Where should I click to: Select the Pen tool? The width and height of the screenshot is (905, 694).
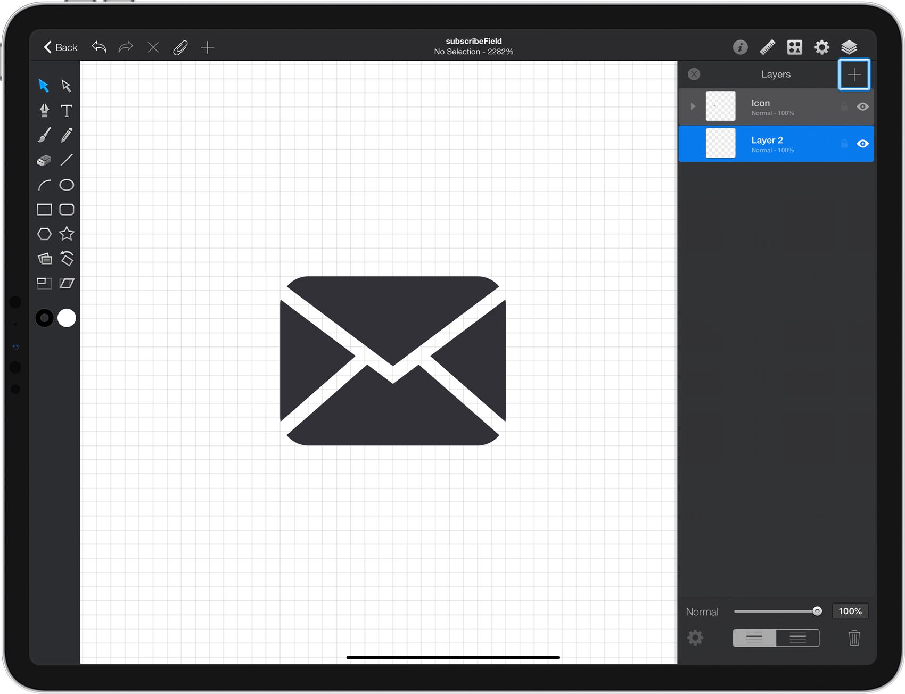[x=44, y=110]
